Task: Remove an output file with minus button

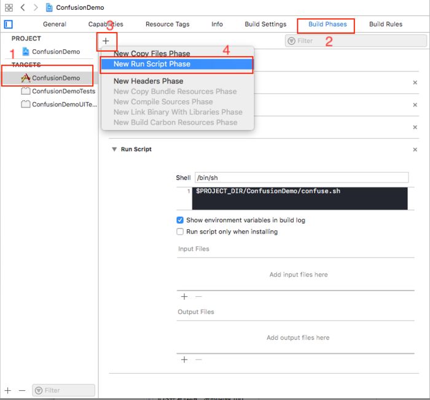Action: (198, 359)
